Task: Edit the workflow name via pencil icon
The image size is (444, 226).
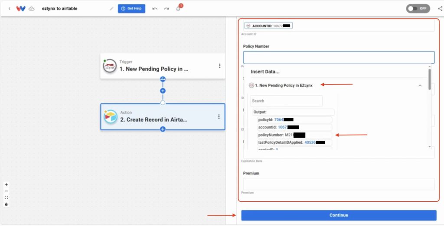Action: pyautogui.click(x=111, y=9)
